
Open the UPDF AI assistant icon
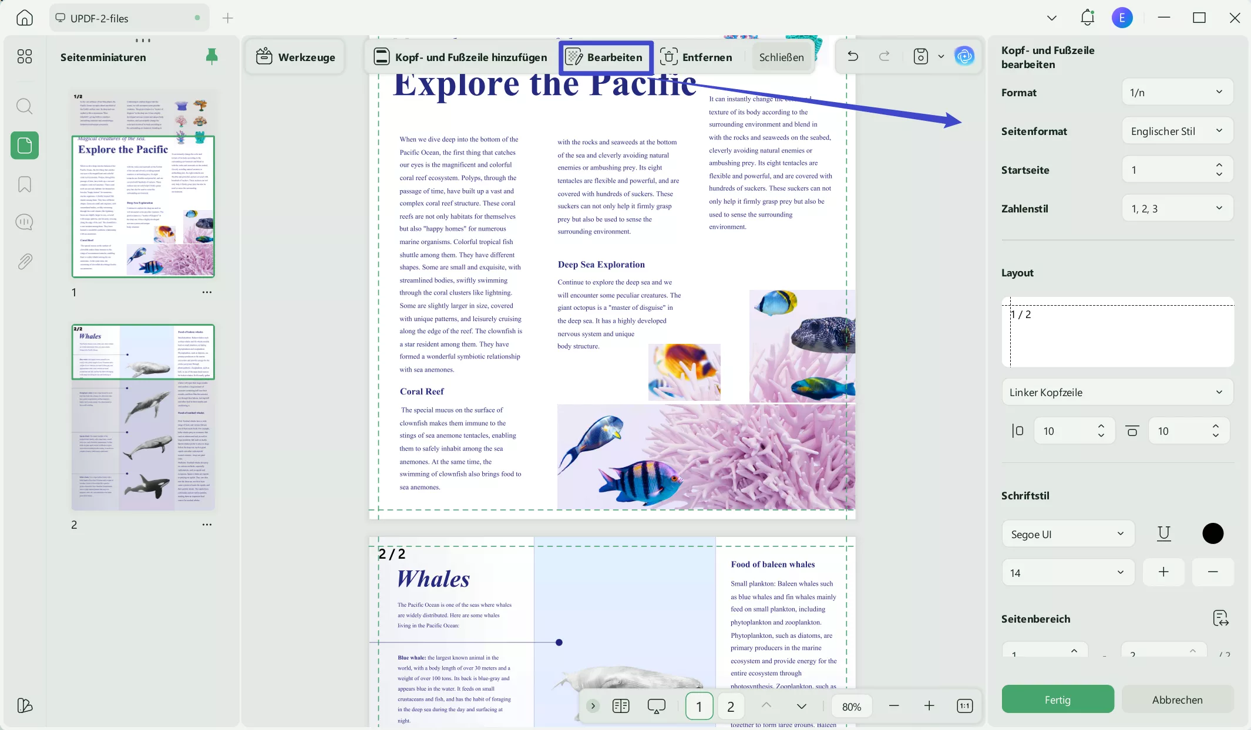(x=964, y=56)
